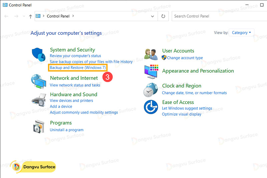Maximize the Control Panel window
The height and width of the screenshot is (178, 267).
[262, 5]
